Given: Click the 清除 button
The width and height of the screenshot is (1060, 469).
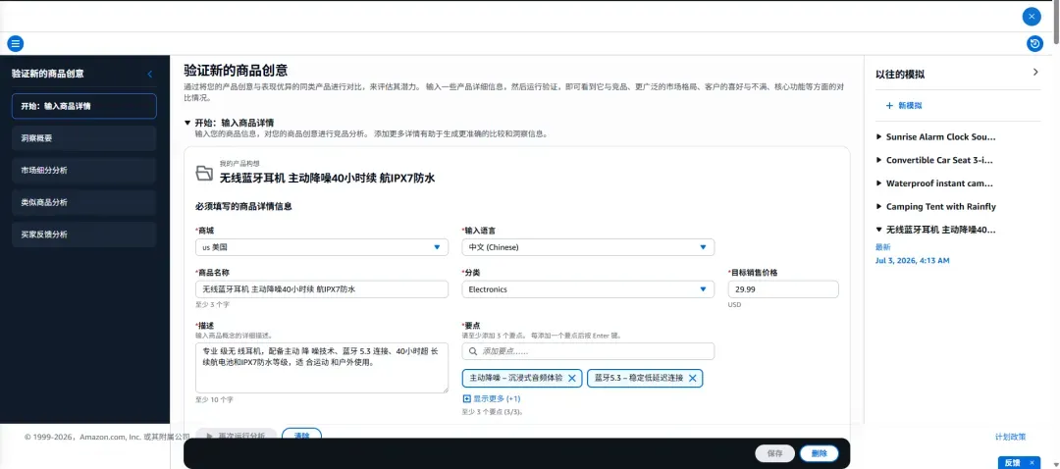Looking at the screenshot, I should [301, 436].
